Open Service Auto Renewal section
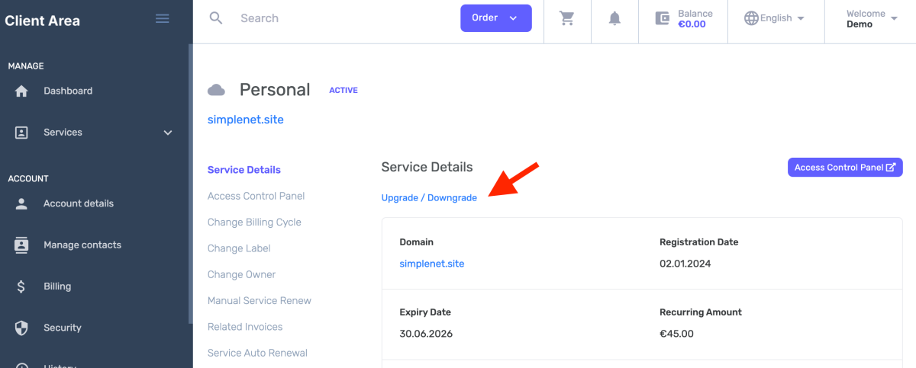This screenshot has width=916, height=368. point(257,353)
